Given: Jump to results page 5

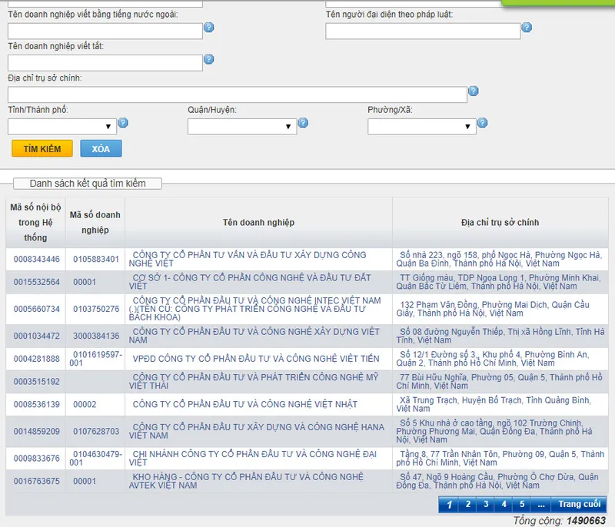Looking at the screenshot, I should [x=522, y=504].
